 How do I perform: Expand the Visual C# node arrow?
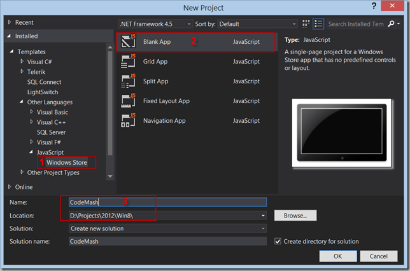(22, 62)
